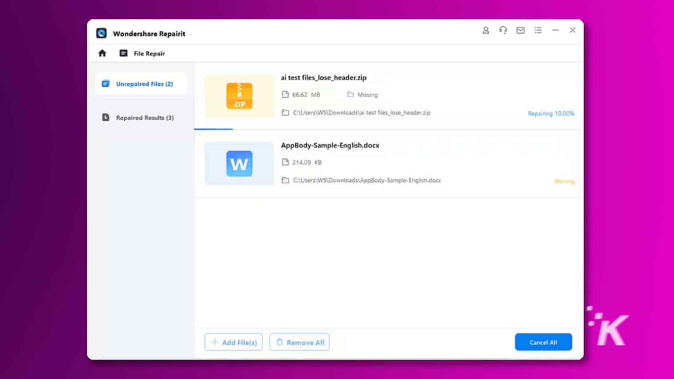Minimize the Repairit window

click(555, 30)
